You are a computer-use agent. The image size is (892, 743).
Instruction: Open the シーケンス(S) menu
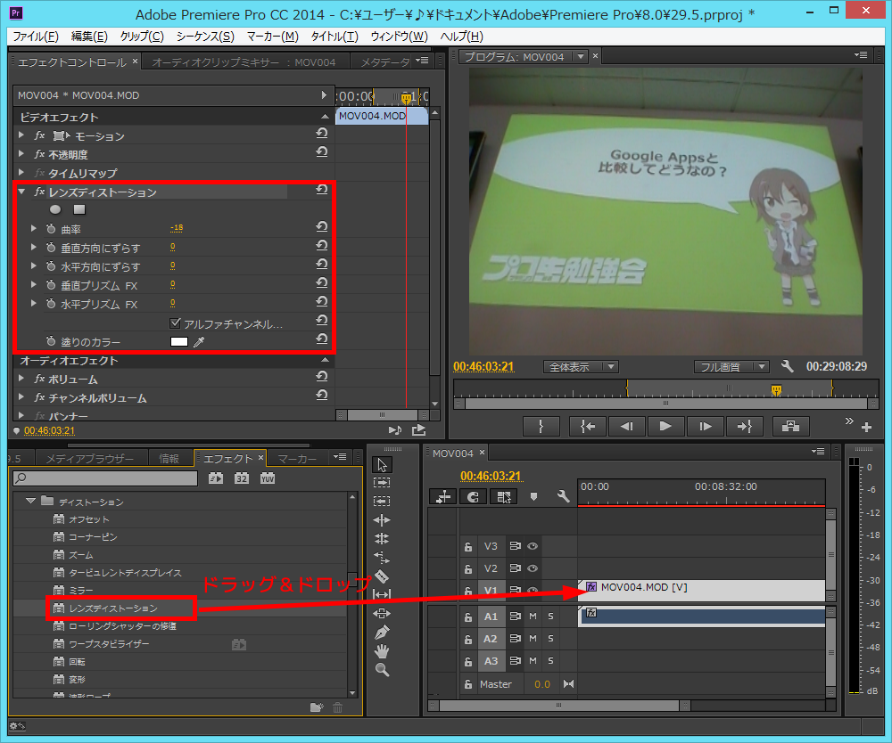click(205, 37)
